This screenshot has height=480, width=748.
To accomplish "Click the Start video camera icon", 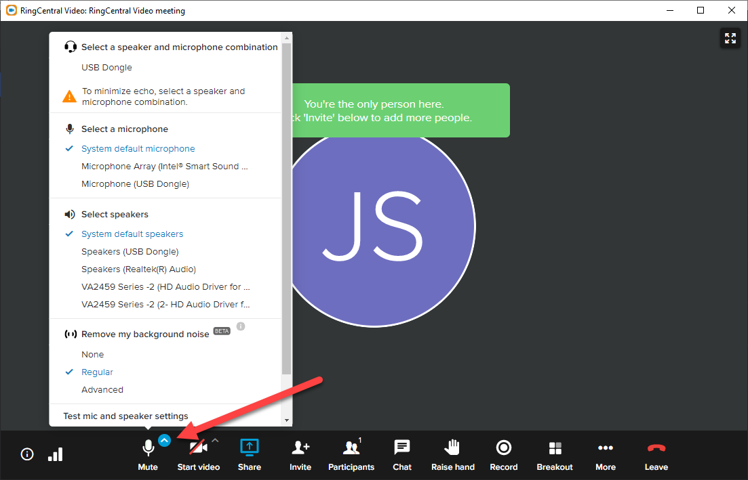I will tap(199, 448).
